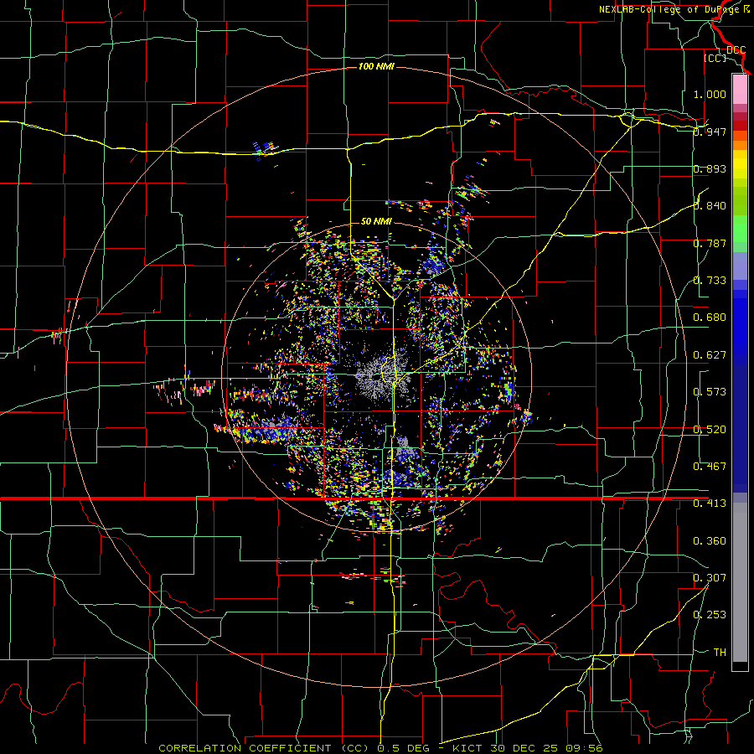Pick the gray band near the scale bottom
The width and height of the screenshot is (754, 754).
coord(740,582)
